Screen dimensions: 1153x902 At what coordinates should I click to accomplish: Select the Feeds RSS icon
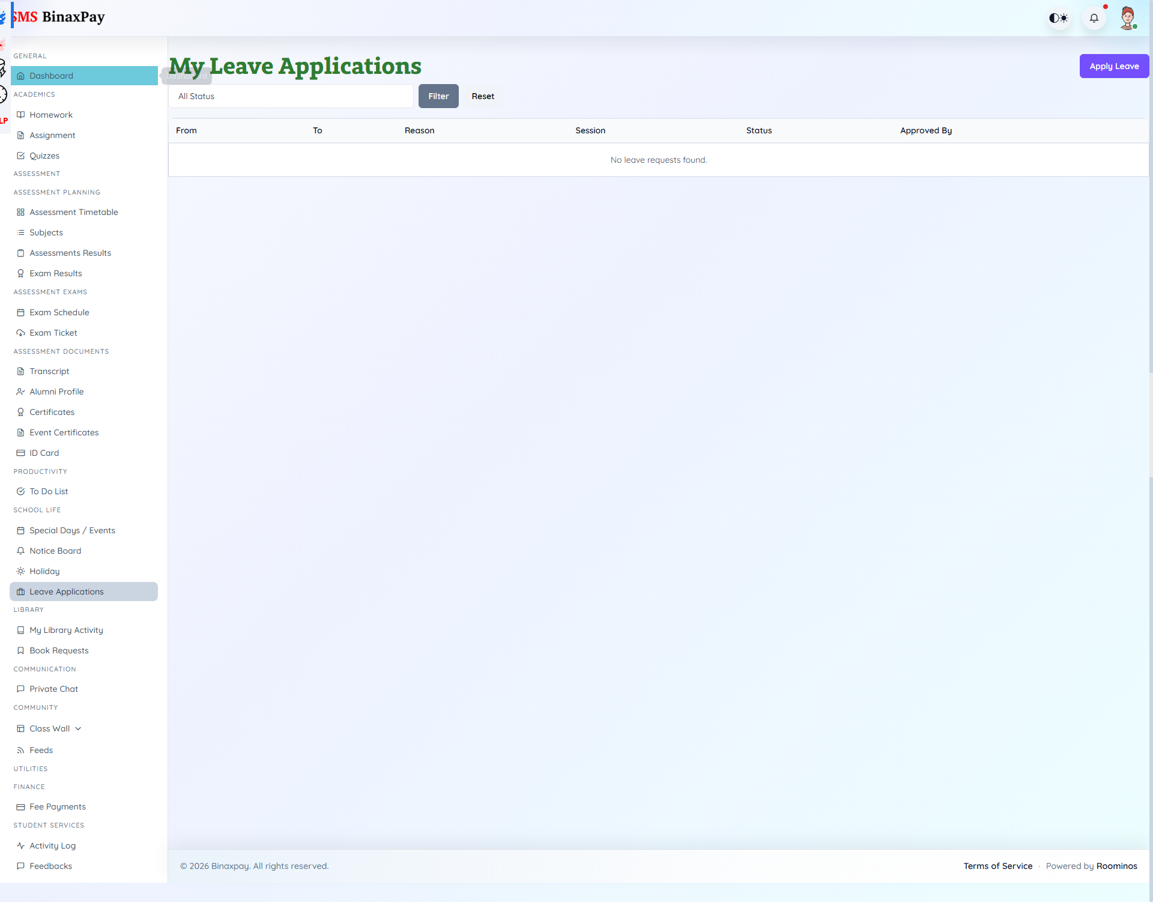(x=20, y=749)
